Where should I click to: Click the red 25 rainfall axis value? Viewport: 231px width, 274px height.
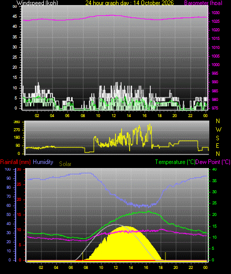(x=19, y=184)
